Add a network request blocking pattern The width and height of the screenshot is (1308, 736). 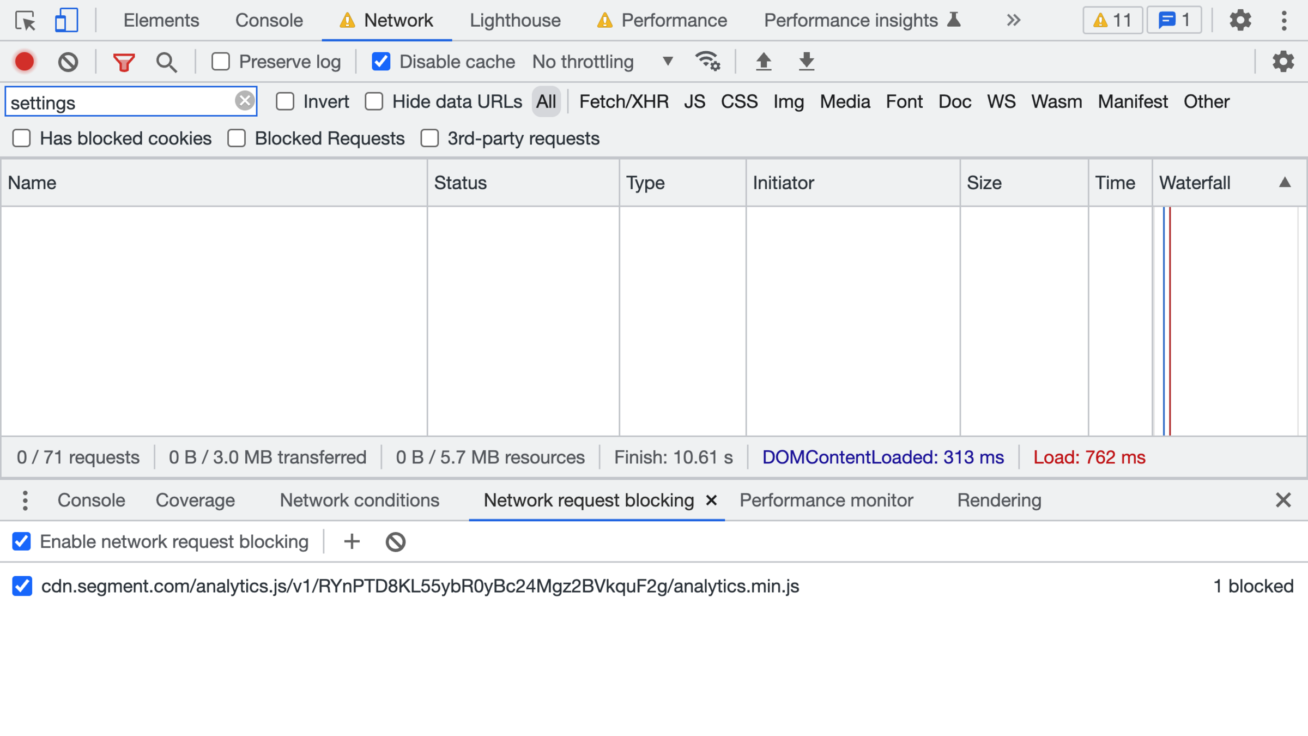(x=352, y=541)
